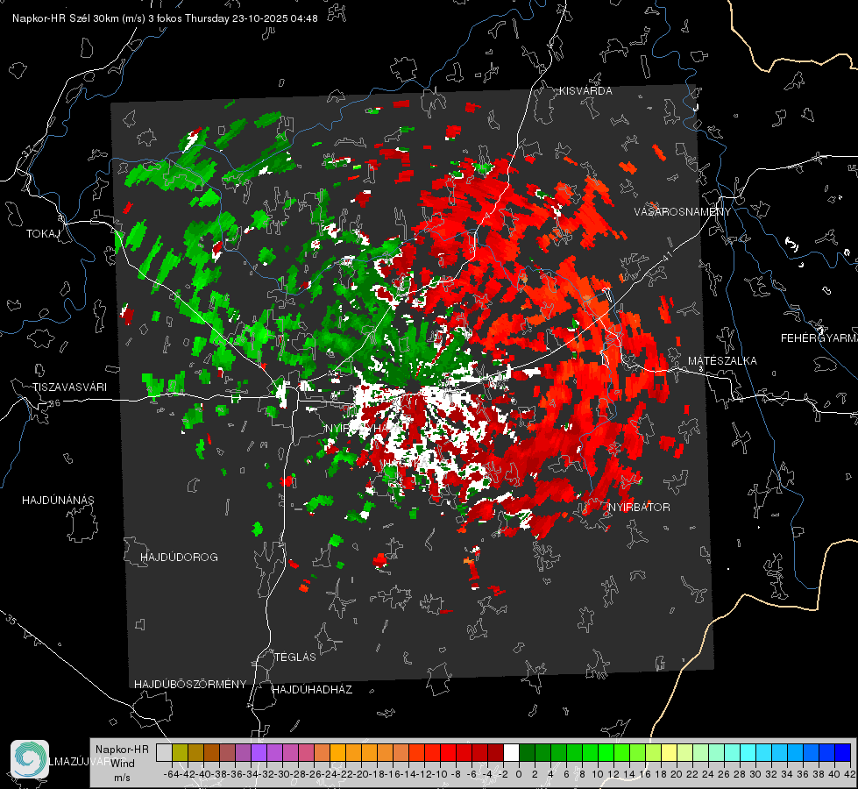Click the timestamp 'Thursday 23-10-2025 04:48'
Screen dimensions: 858x789
pyautogui.click(x=252, y=18)
